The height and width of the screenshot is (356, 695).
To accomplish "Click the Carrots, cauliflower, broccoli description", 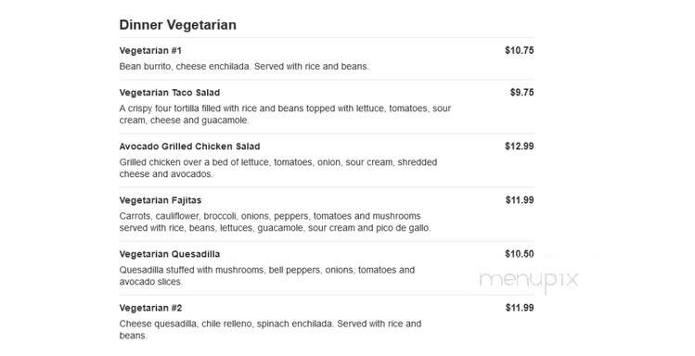I will pyautogui.click(x=275, y=222).
